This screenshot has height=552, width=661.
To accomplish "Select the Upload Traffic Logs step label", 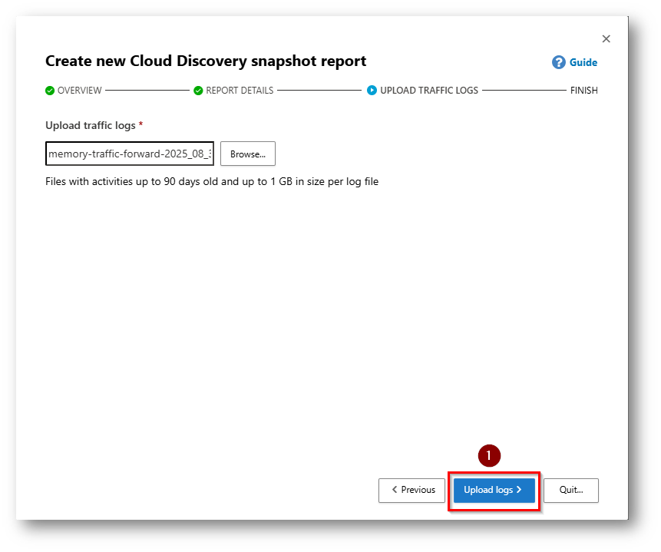I will click(x=429, y=91).
